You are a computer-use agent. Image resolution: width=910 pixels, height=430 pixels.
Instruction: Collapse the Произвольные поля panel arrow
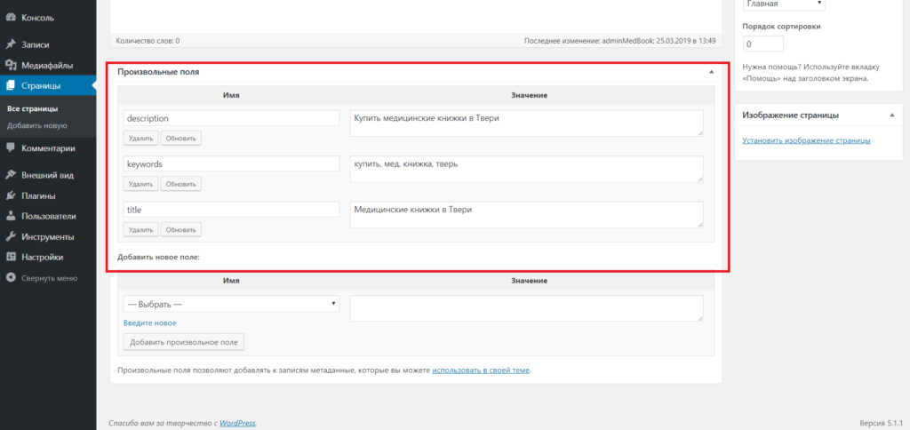[x=711, y=71]
